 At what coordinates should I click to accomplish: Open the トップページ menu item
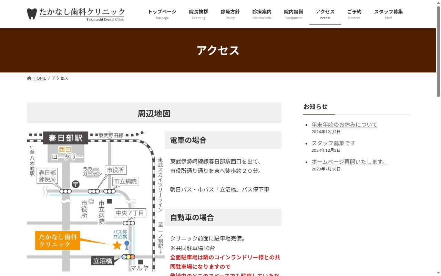(162, 14)
